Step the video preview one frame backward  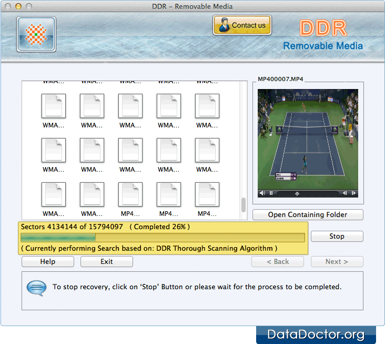pyautogui.click(x=345, y=193)
